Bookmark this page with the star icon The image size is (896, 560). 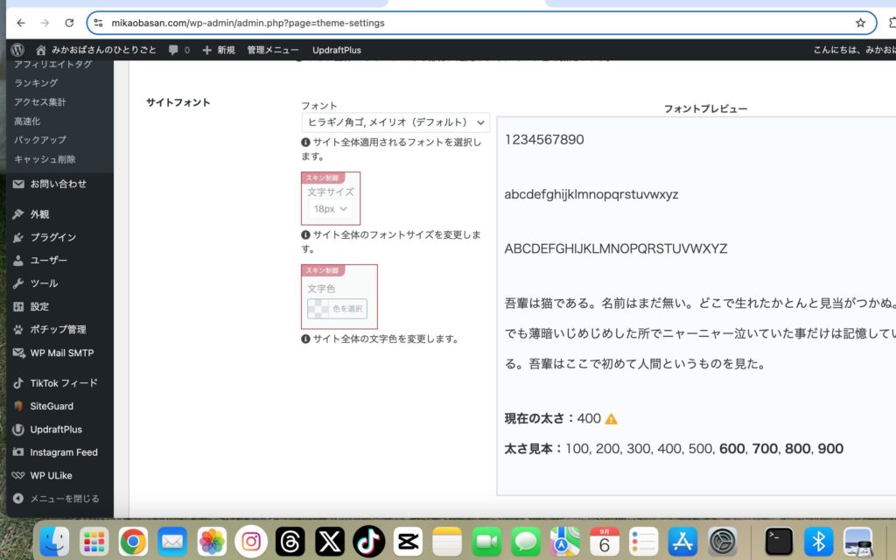[x=860, y=23]
